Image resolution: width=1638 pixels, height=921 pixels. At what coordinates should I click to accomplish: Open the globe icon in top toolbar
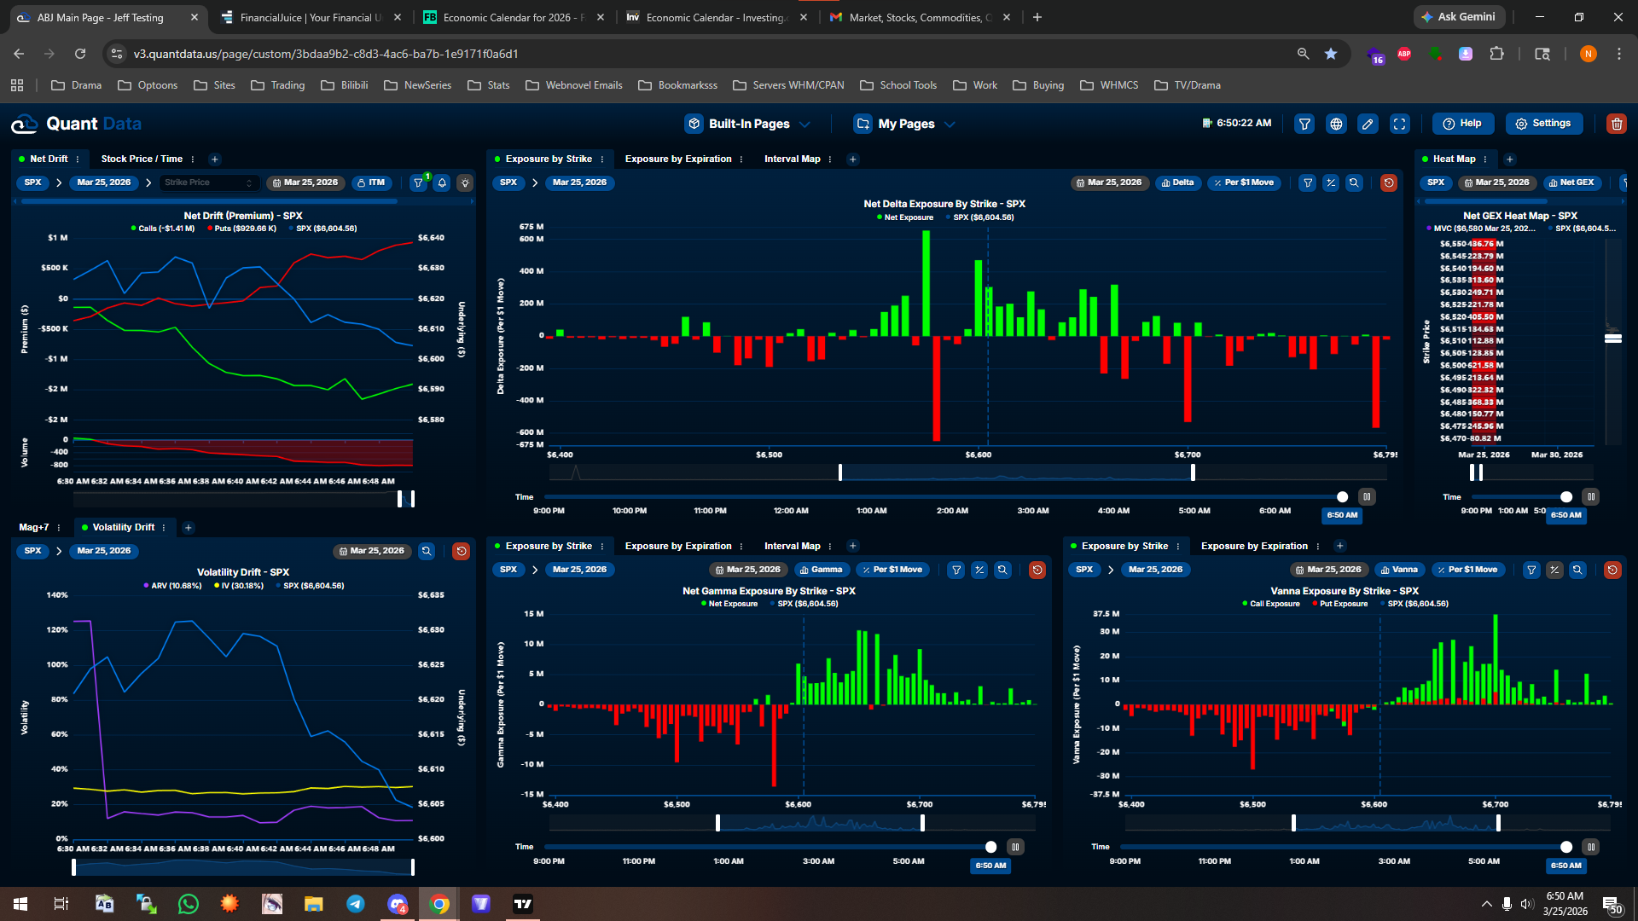[1336, 124]
